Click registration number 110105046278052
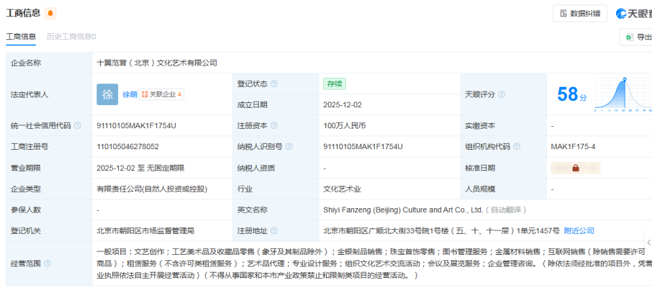This screenshot has width=652, height=301. tap(128, 146)
